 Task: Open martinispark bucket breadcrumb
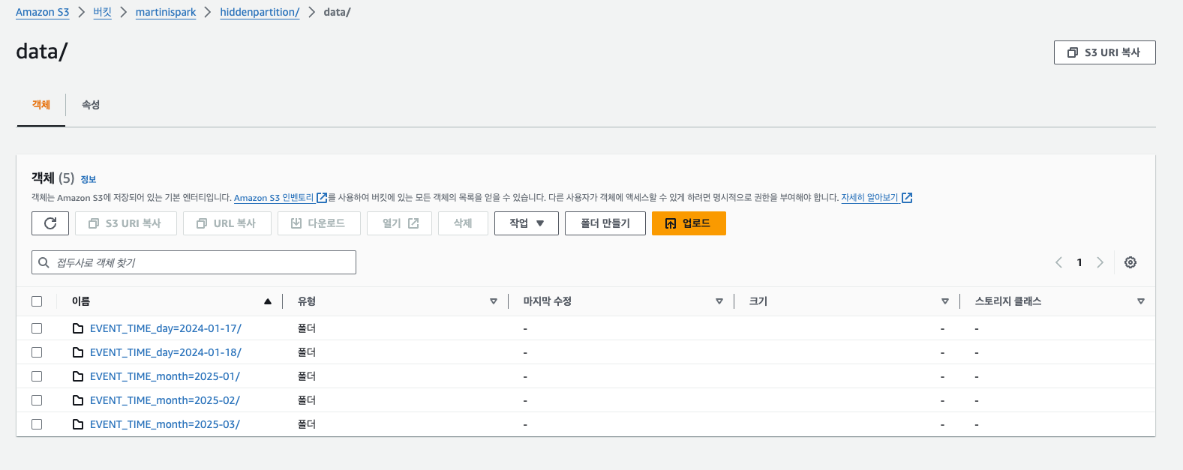[x=166, y=12]
